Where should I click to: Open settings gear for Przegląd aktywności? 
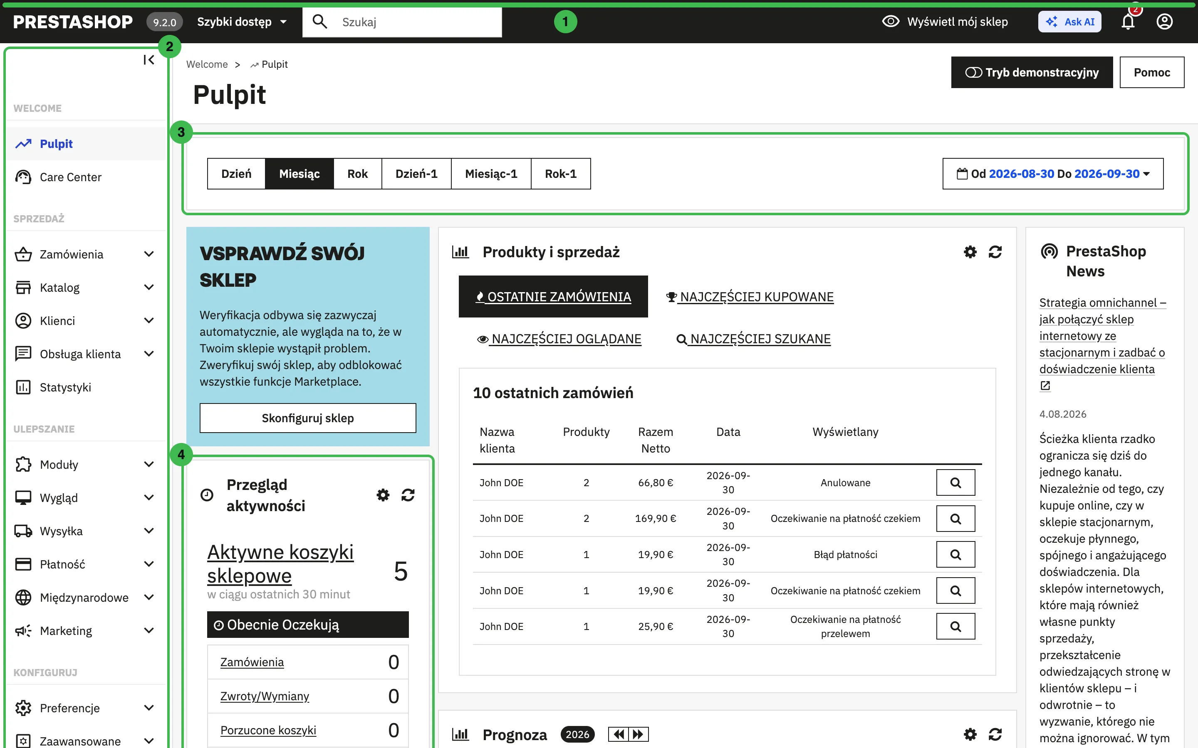point(383,495)
